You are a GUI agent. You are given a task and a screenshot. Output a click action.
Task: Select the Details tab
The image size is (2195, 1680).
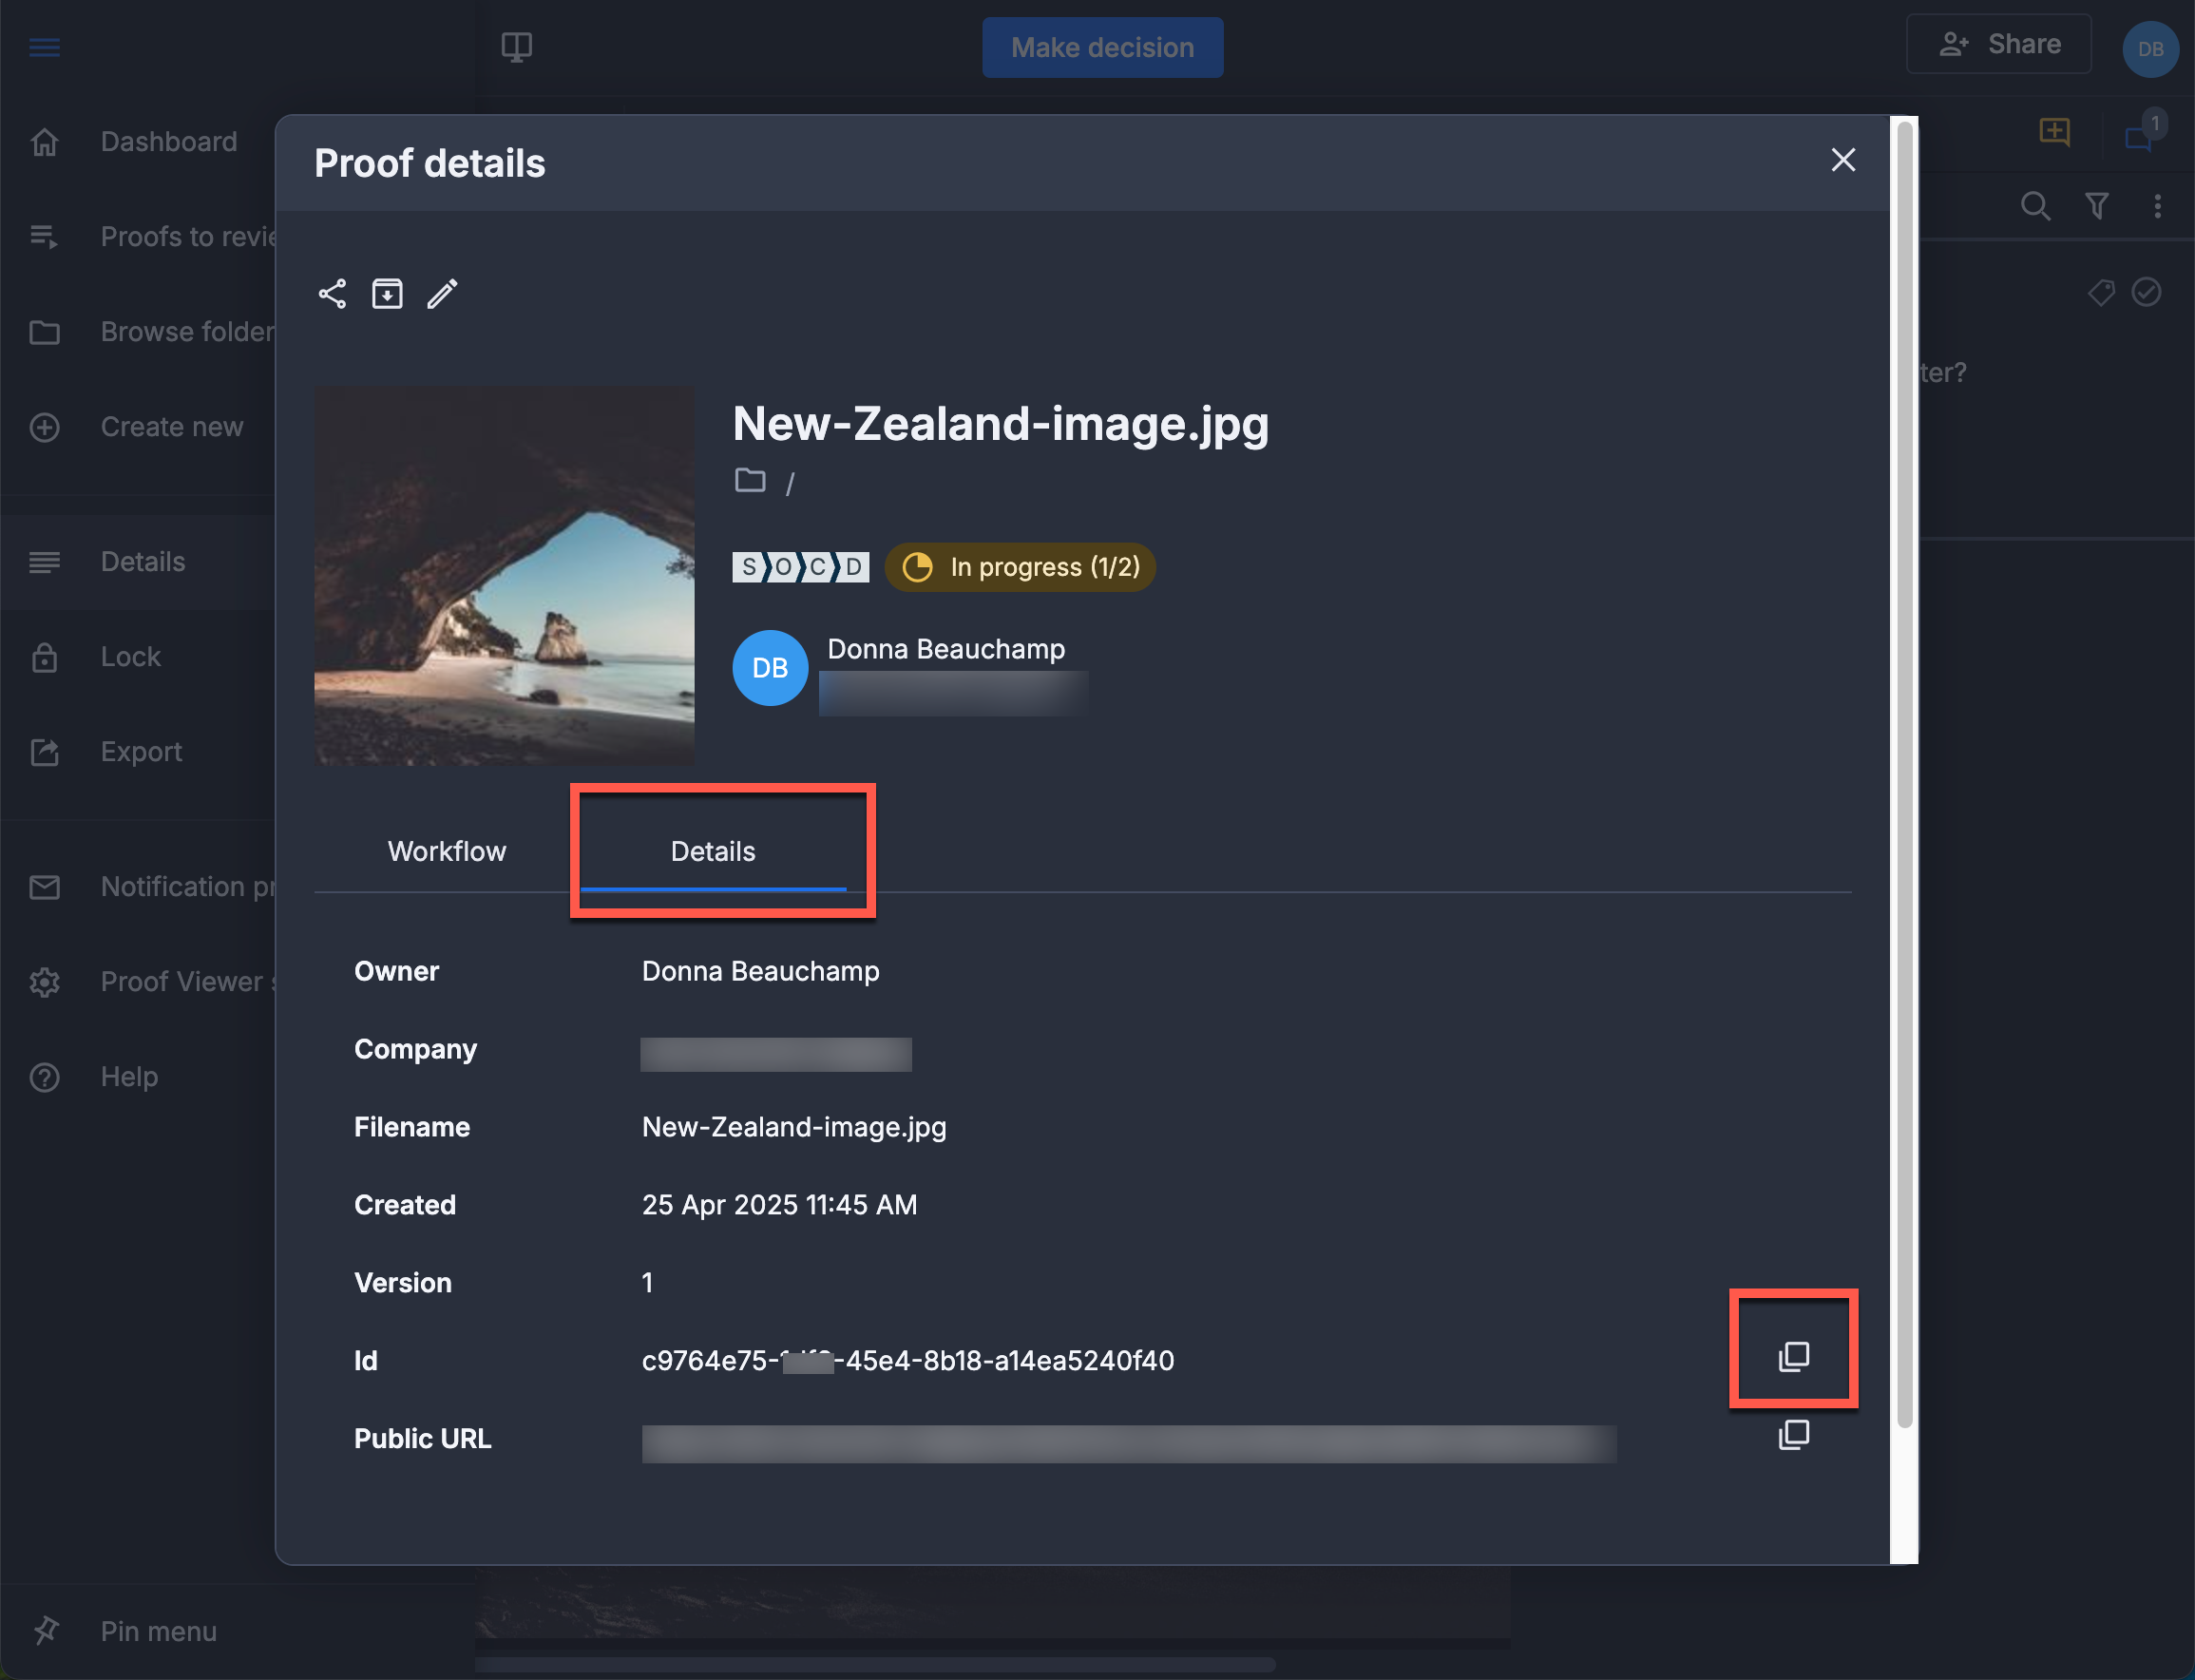click(x=712, y=851)
